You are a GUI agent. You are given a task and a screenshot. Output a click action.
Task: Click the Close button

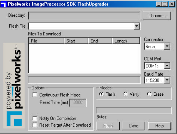click(133, 126)
